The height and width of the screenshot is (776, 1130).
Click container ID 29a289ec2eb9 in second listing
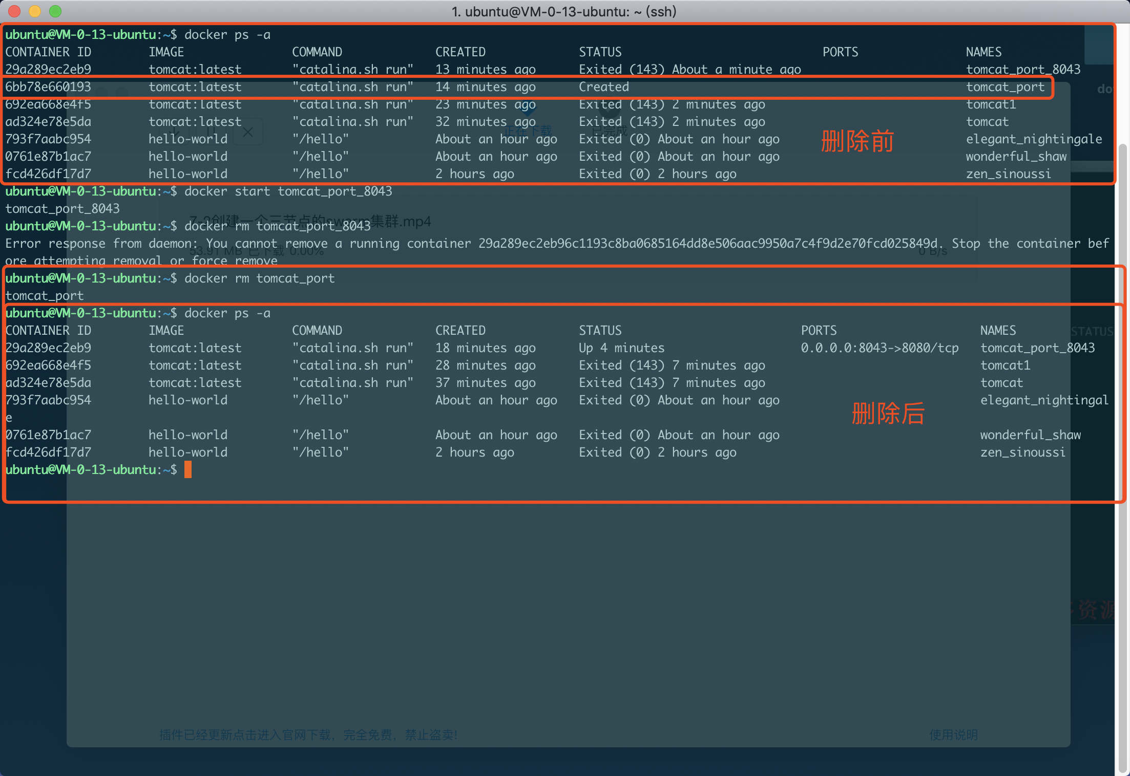point(48,348)
